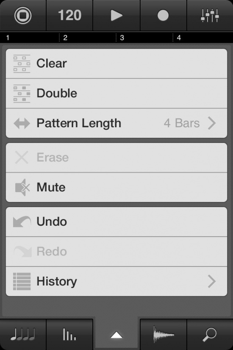Tap the Redo entry
Viewport: 233px width, 350px height.
pos(116,252)
